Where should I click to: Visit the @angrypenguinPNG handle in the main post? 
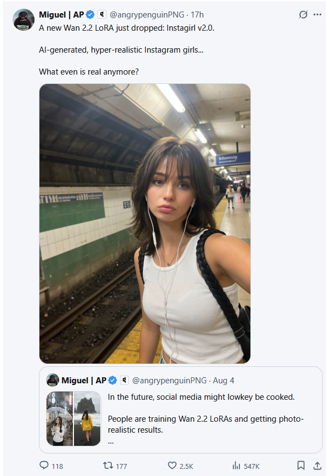pos(147,15)
